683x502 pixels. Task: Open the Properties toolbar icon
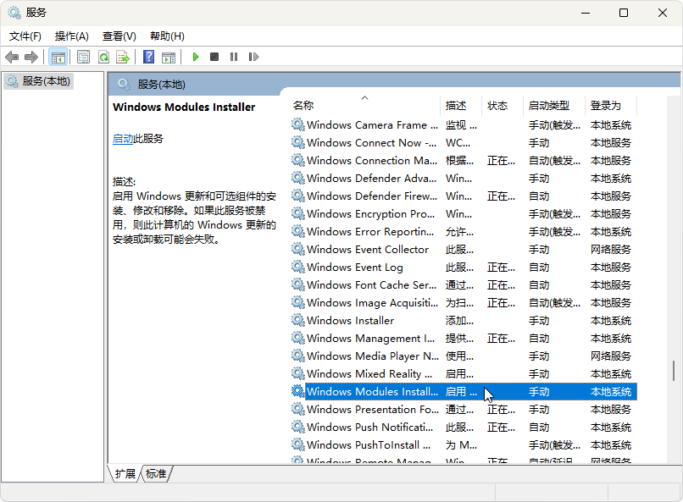(83, 57)
